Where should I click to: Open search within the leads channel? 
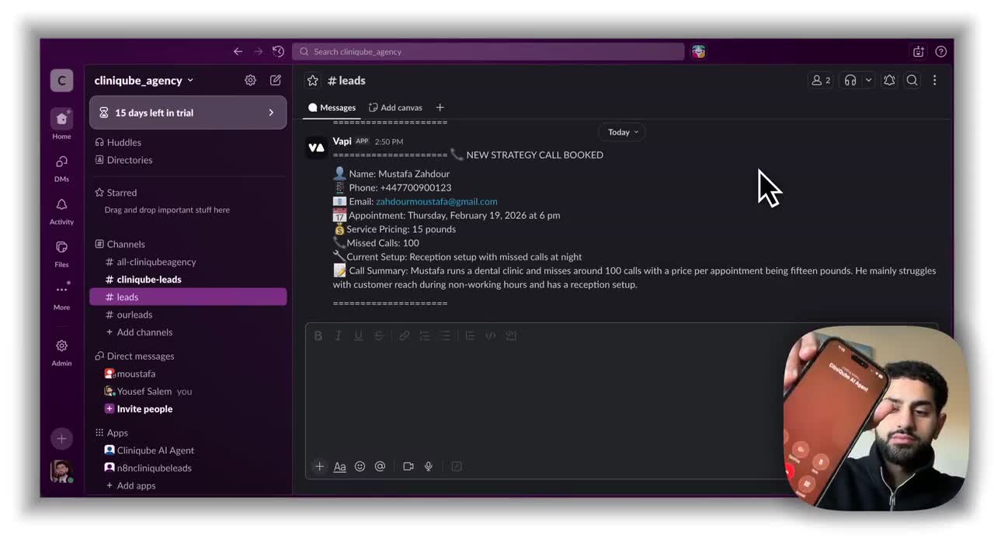coord(912,80)
